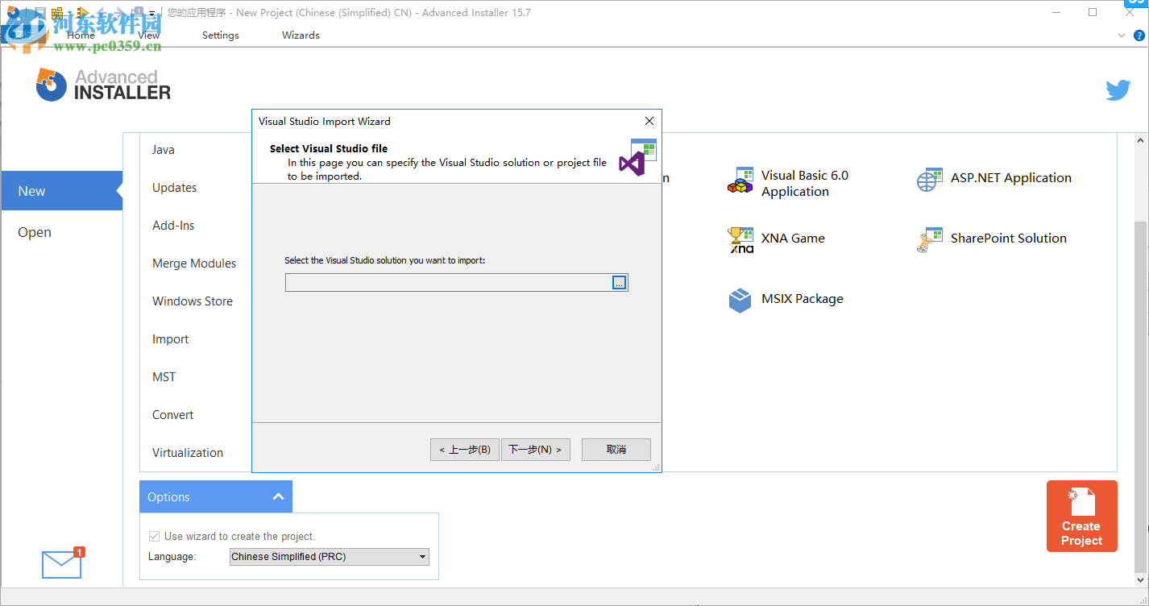The width and height of the screenshot is (1149, 606).
Task: Click the Options panel header
Action: [x=216, y=496]
